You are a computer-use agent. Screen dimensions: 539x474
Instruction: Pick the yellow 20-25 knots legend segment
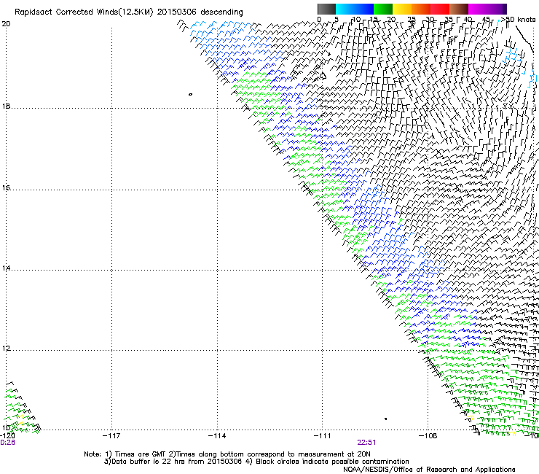[x=402, y=9]
